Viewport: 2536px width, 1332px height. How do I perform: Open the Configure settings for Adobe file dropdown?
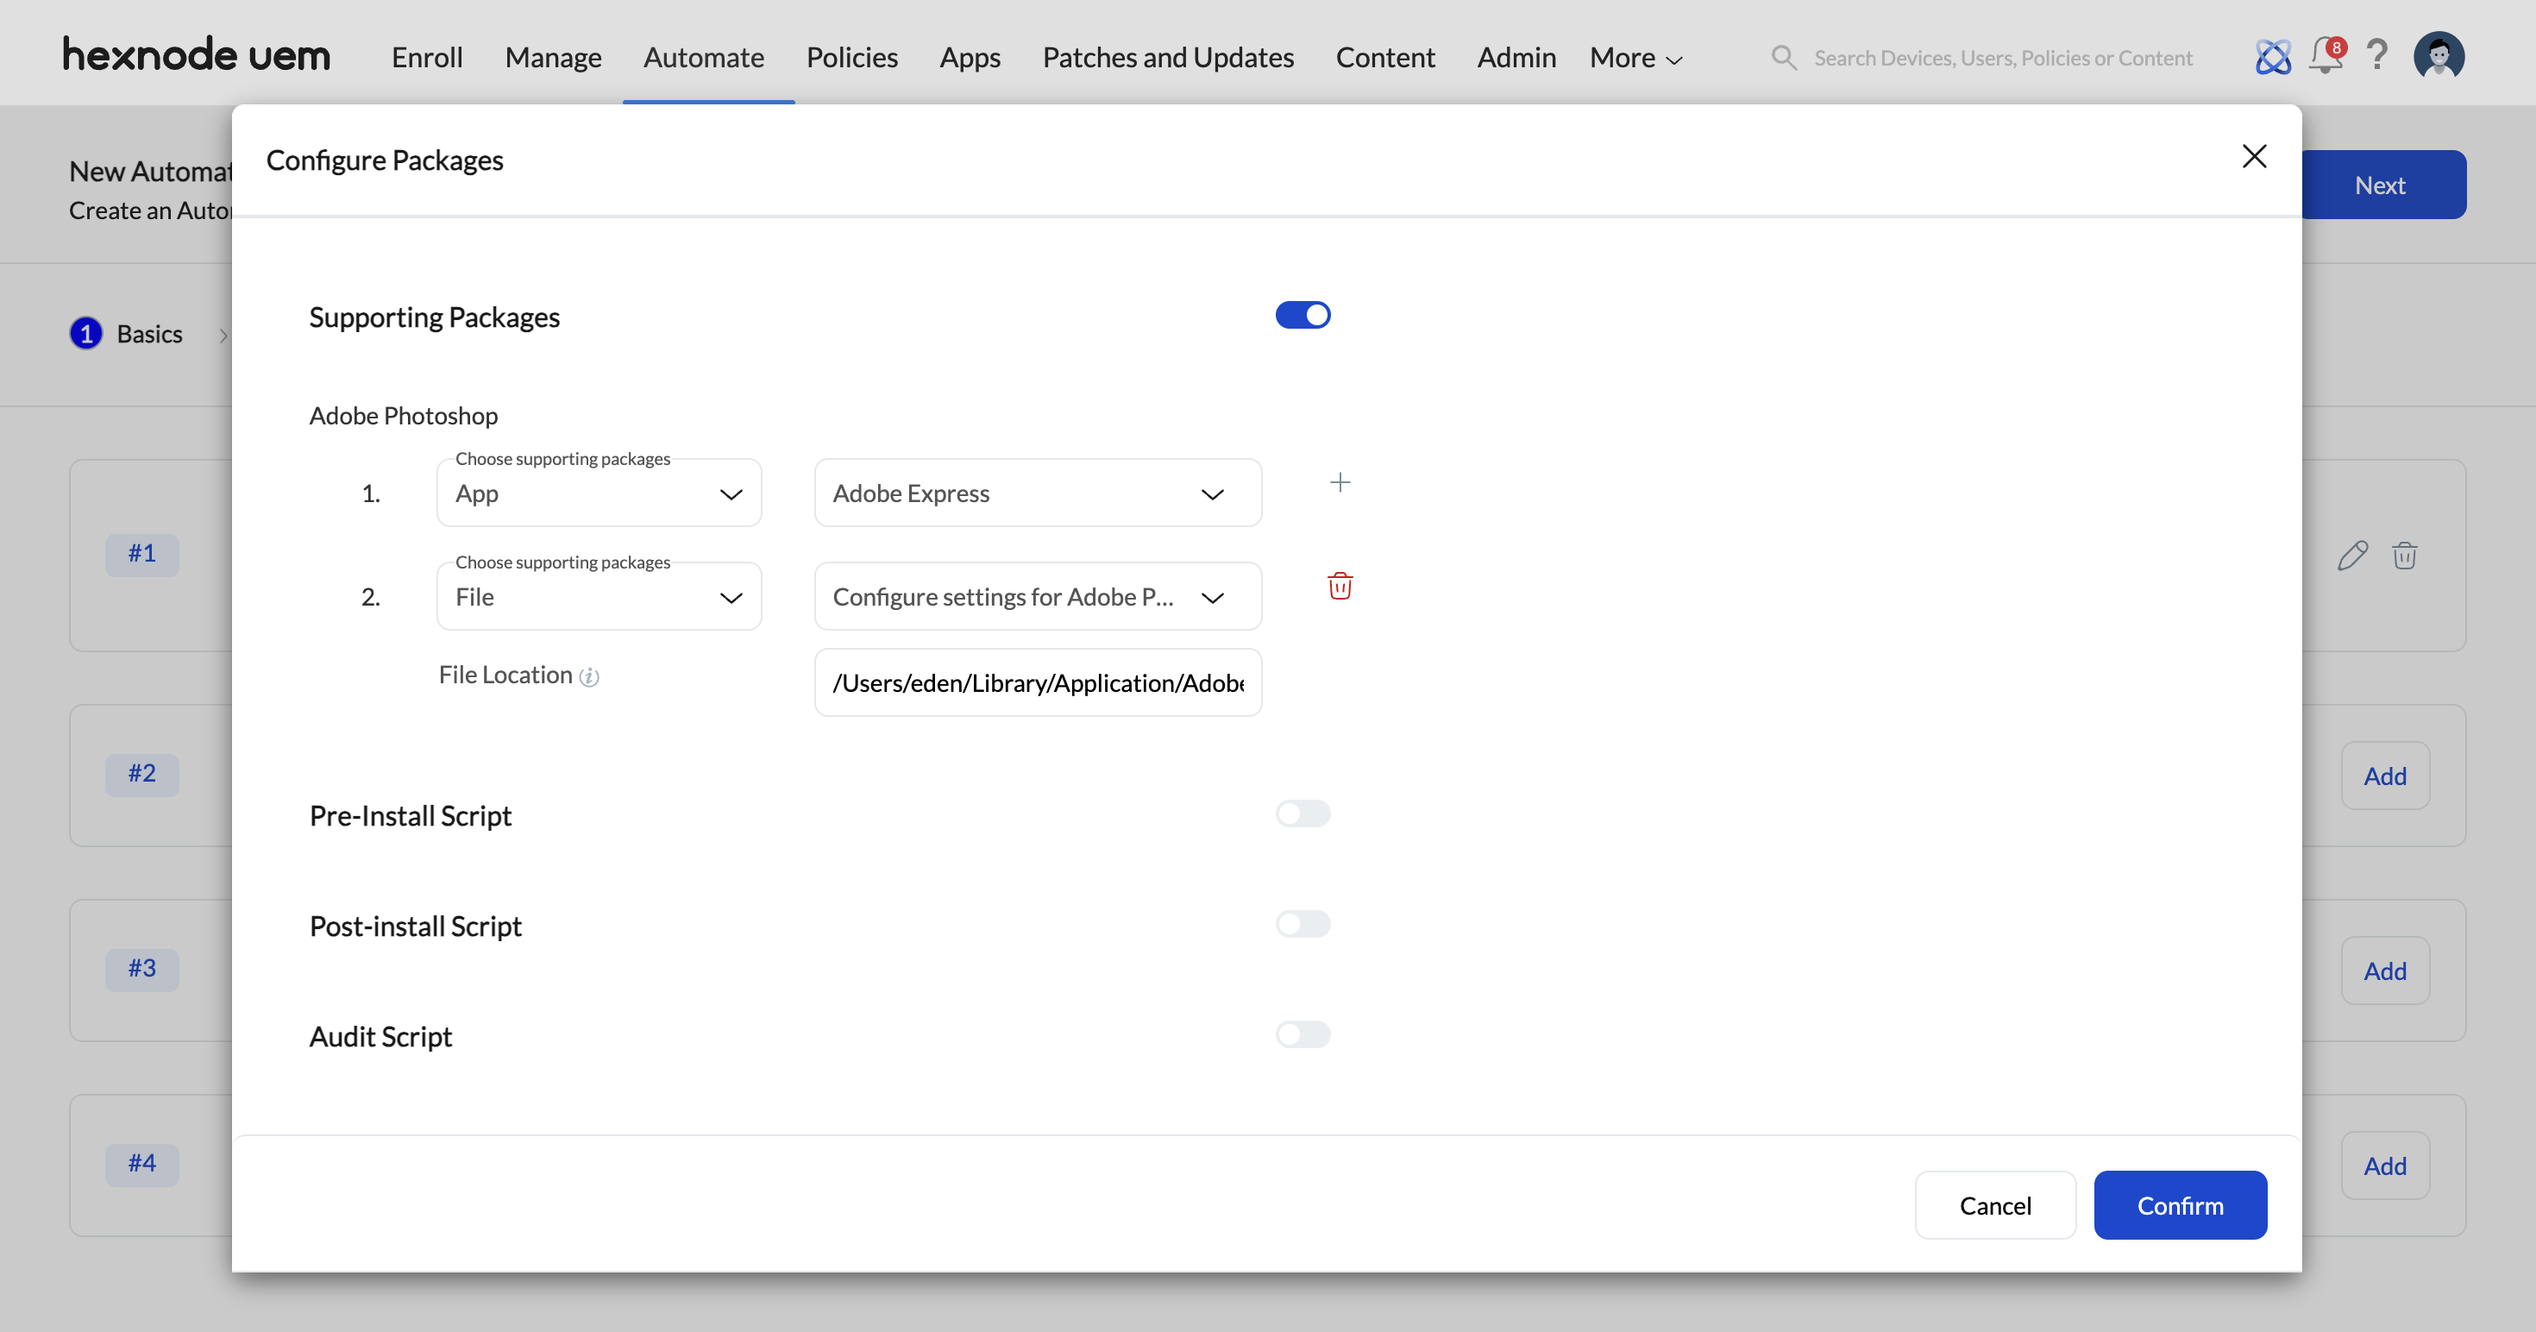[1038, 597]
